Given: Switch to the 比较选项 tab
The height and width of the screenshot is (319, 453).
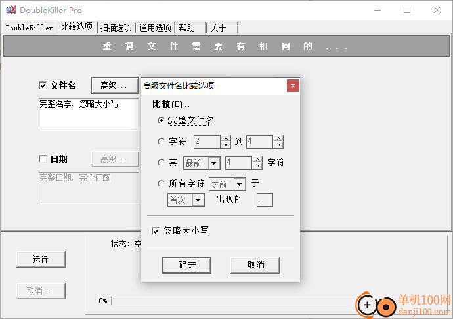Looking at the screenshot, I should click(77, 27).
